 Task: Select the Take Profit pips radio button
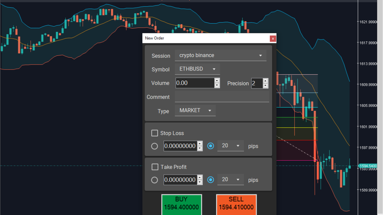point(211,180)
